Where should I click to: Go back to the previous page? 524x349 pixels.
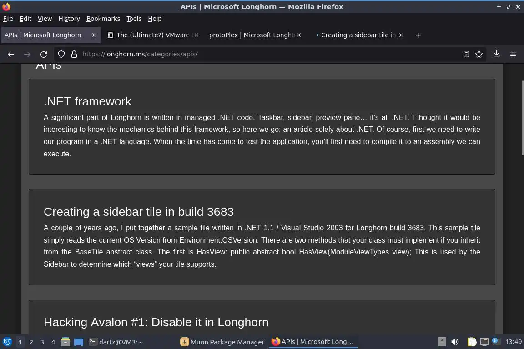11,54
